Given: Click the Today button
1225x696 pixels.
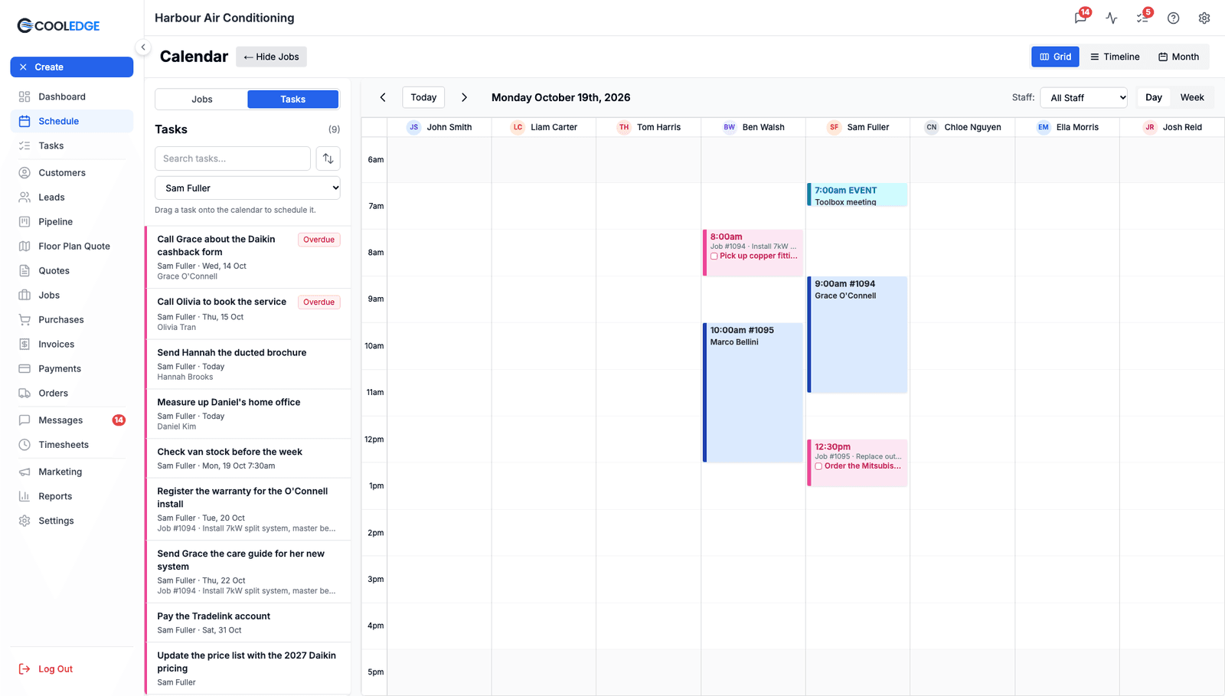Looking at the screenshot, I should 423,97.
